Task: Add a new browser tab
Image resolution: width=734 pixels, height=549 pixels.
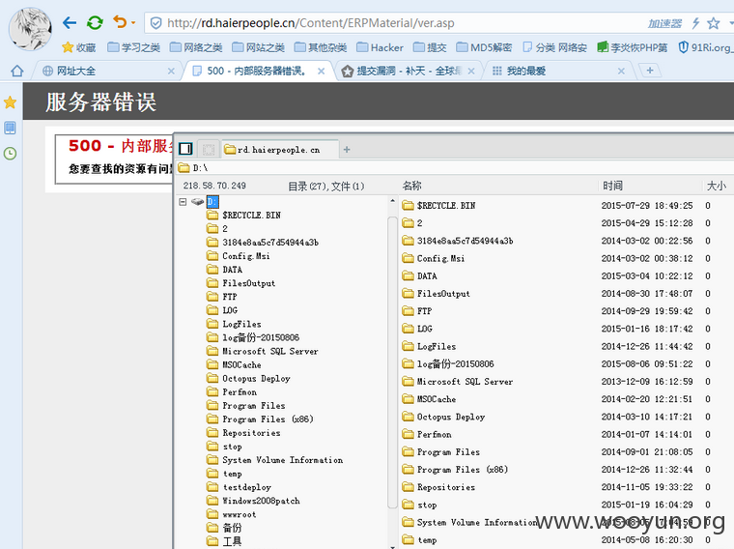Action: pyautogui.click(x=650, y=71)
